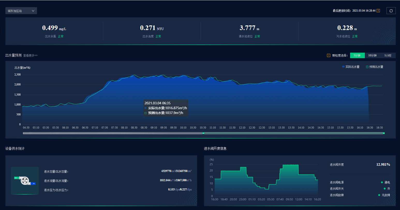Open the 城东加压站 station dropdown
Image resolution: width=400 pixels, height=210 pixels.
coord(21,11)
